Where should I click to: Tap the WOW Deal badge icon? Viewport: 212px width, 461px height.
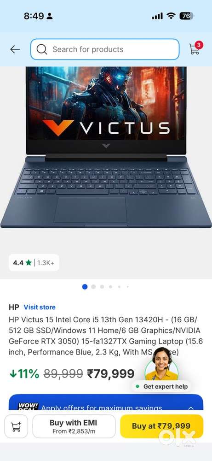point(28,407)
